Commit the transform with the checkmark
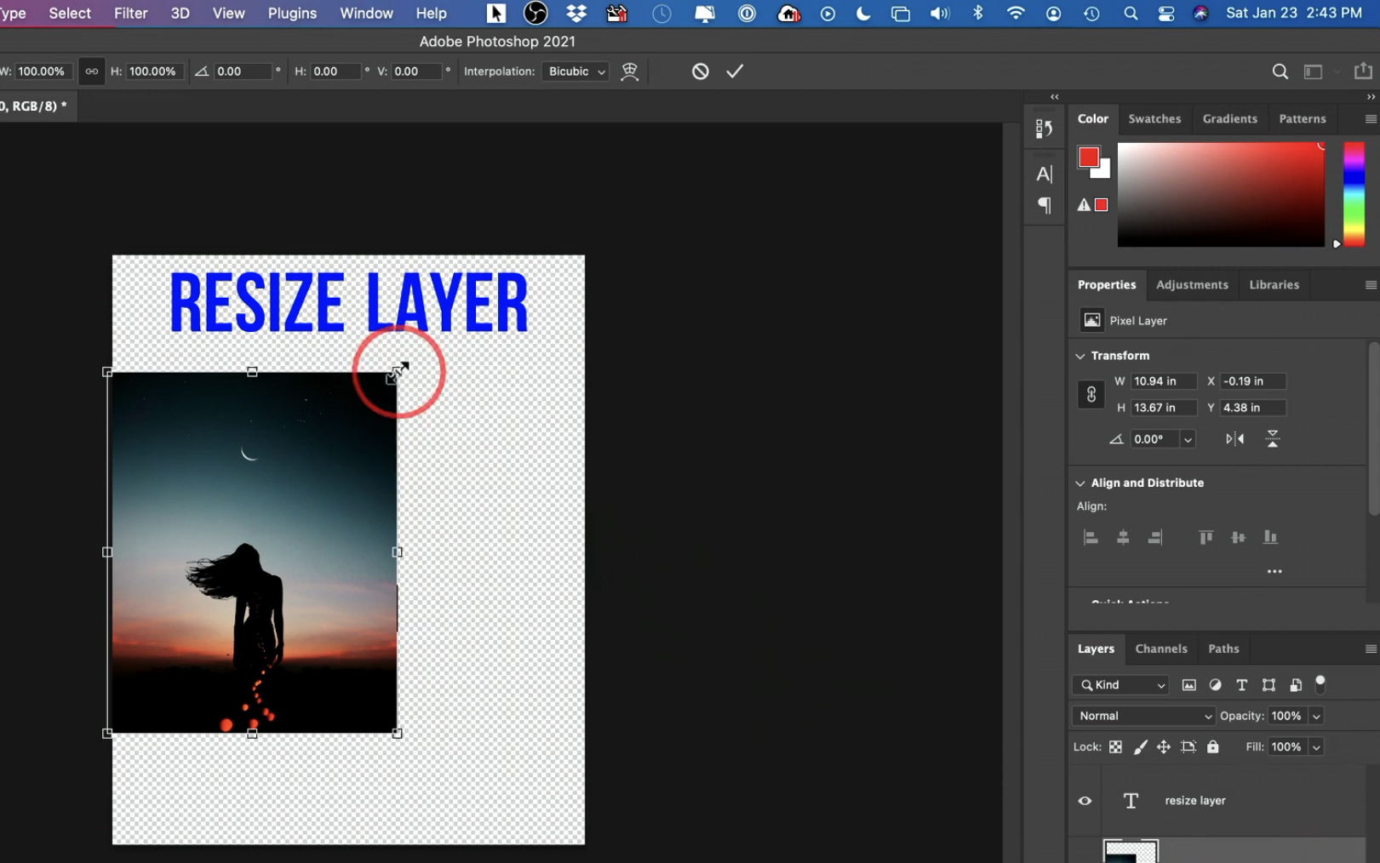The image size is (1380, 863). (735, 71)
